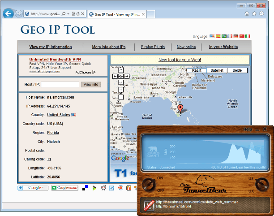Open New tool for your Web link
This screenshot has width=274, height=216.
[180, 60]
